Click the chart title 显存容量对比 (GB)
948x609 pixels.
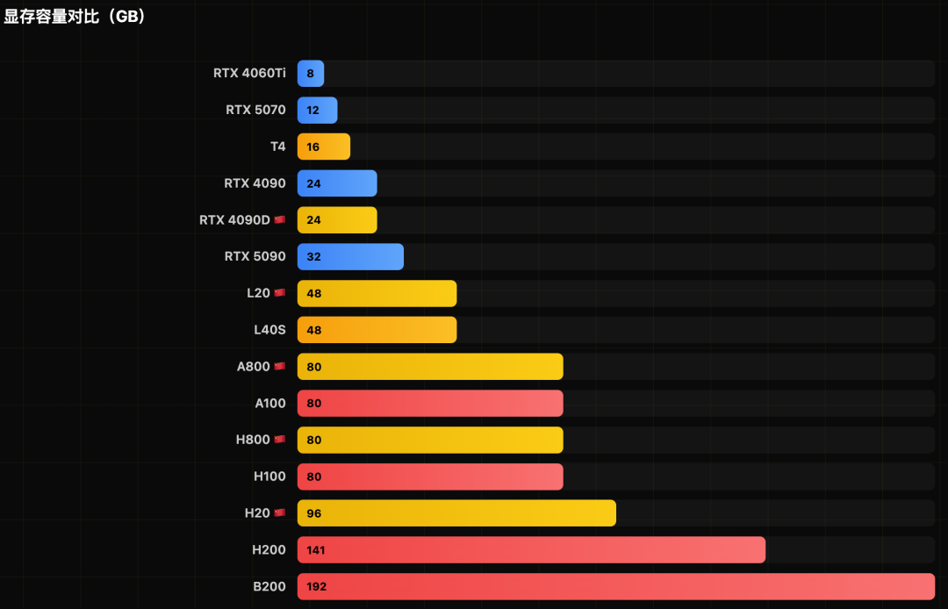(x=75, y=18)
